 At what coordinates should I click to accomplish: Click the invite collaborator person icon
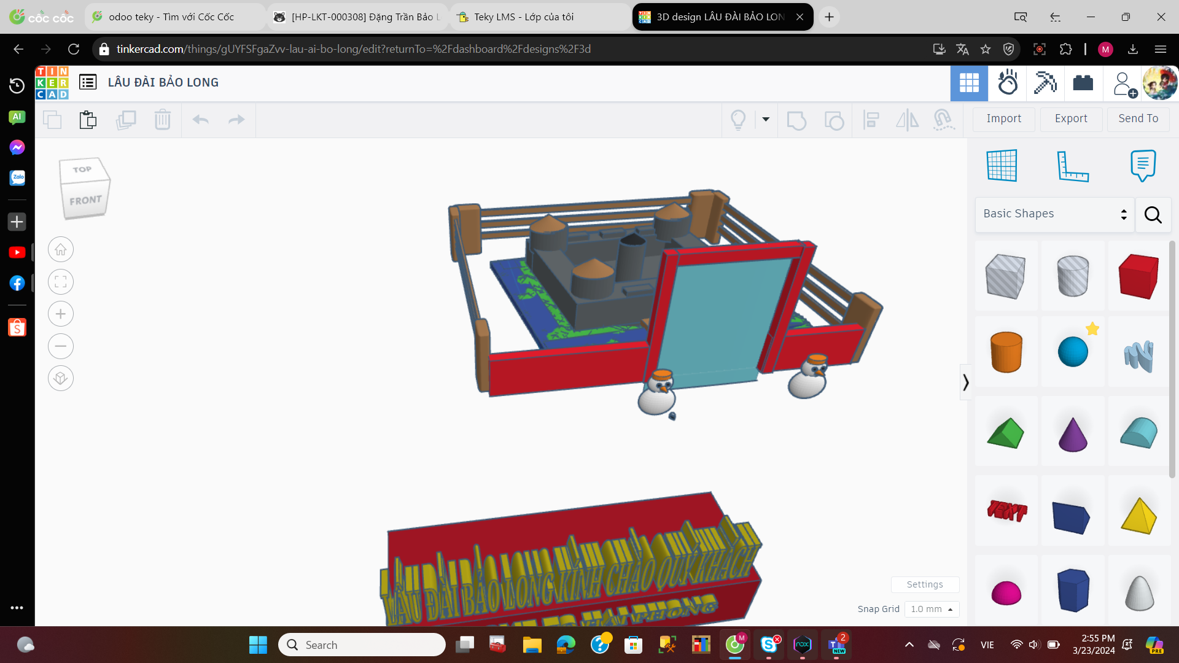click(x=1124, y=84)
